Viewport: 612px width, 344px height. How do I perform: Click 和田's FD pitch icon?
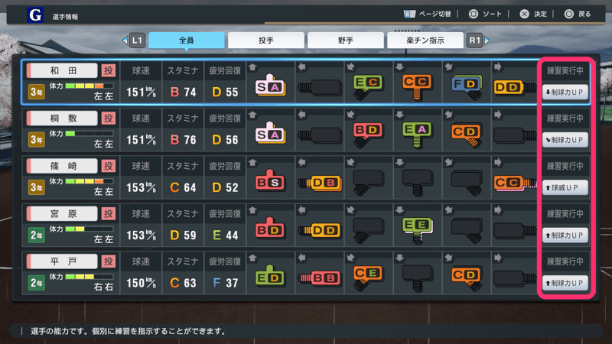[467, 87]
